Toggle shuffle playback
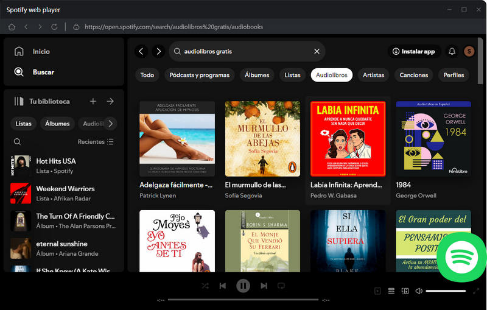 [205, 286]
